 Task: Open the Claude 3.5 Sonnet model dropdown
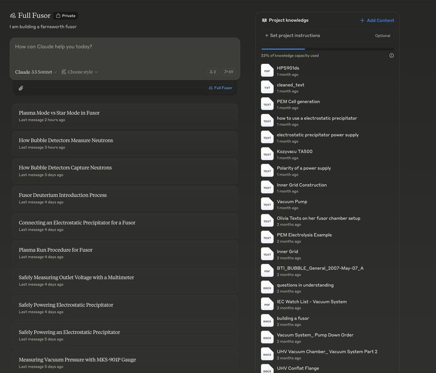click(x=36, y=72)
